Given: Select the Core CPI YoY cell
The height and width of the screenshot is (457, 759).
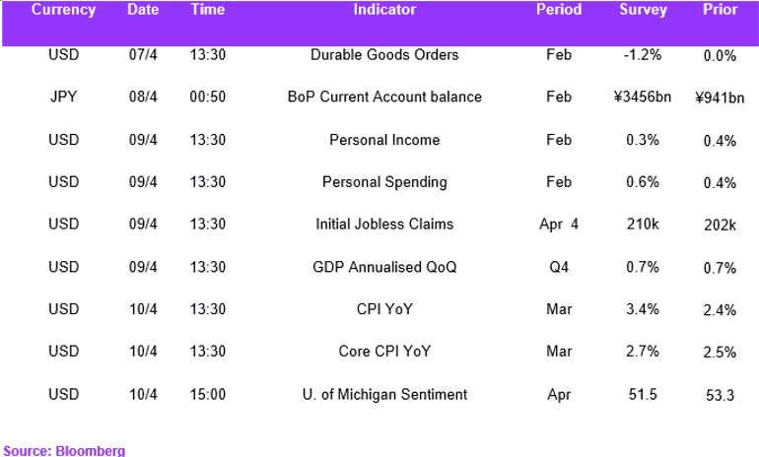Looking at the screenshot, I should point(384,351).
